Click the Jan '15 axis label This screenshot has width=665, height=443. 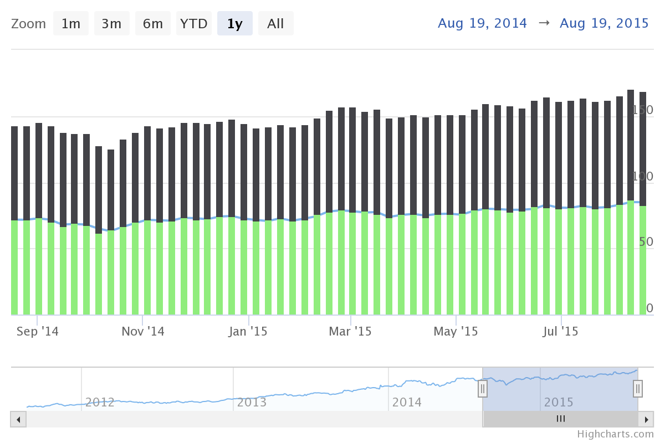(x=249, y=331)
